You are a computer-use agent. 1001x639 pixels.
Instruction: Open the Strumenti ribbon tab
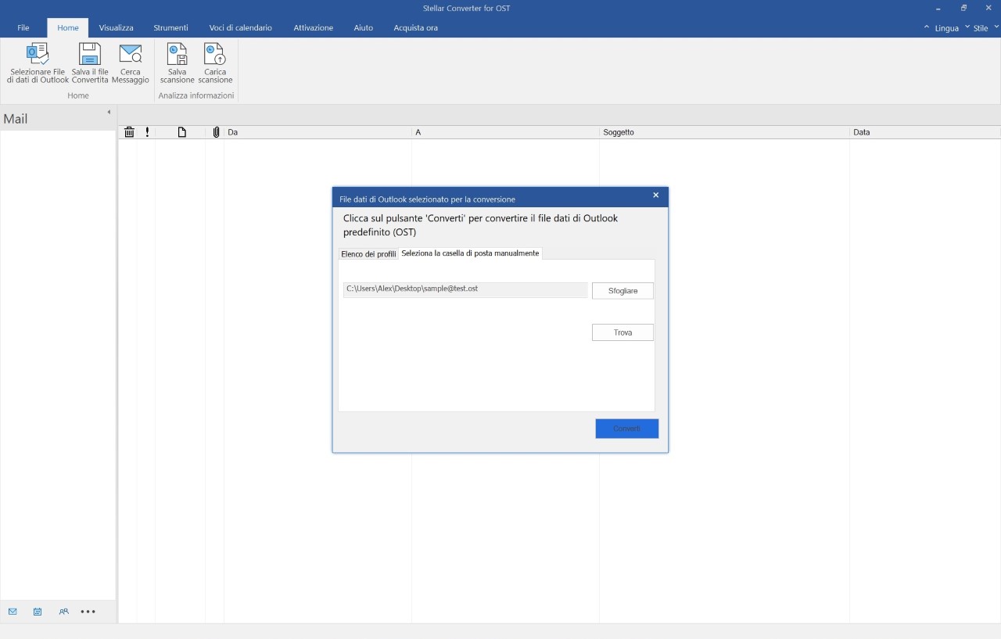(170, 27)
